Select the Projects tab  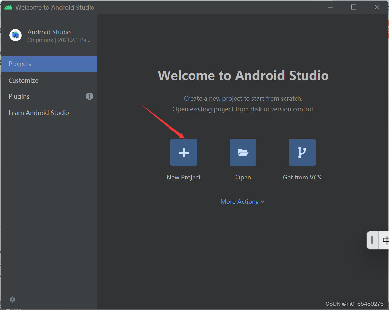[x=49, y=64]
